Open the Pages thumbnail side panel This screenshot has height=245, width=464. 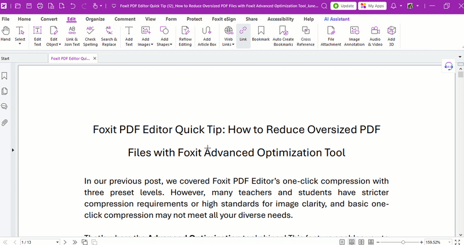tap(5, 92)
